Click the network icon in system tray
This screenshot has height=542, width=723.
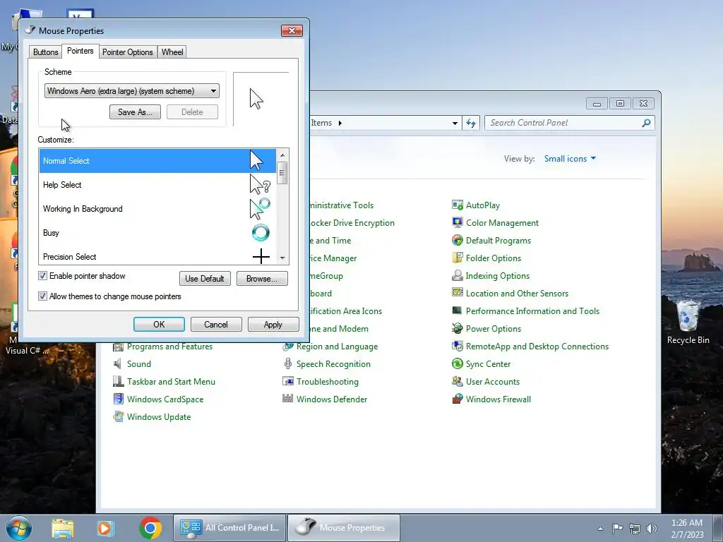[635, 528]
